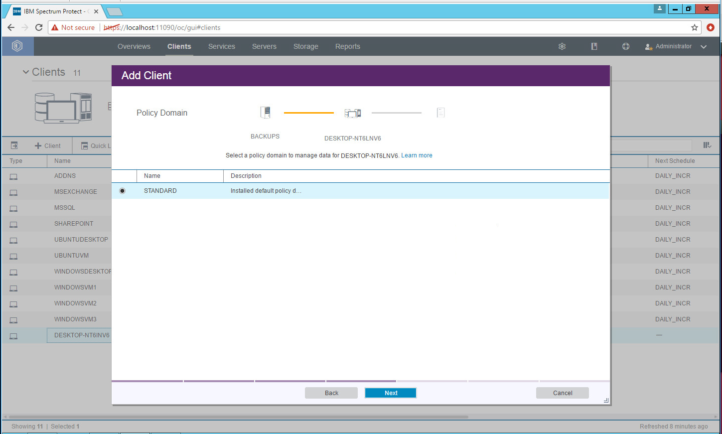
Task: Click the bookmark icon in header
Action: 594,46
